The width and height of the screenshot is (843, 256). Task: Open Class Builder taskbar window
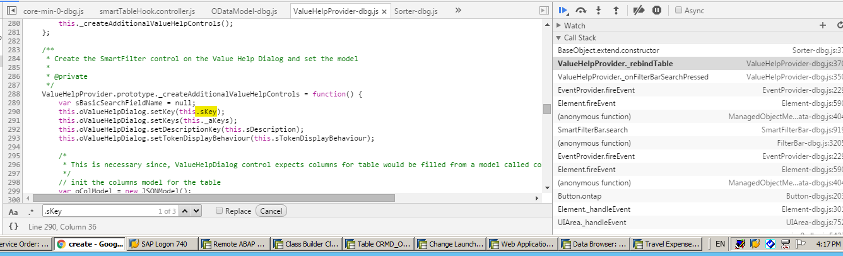click(x=306, y=244)
